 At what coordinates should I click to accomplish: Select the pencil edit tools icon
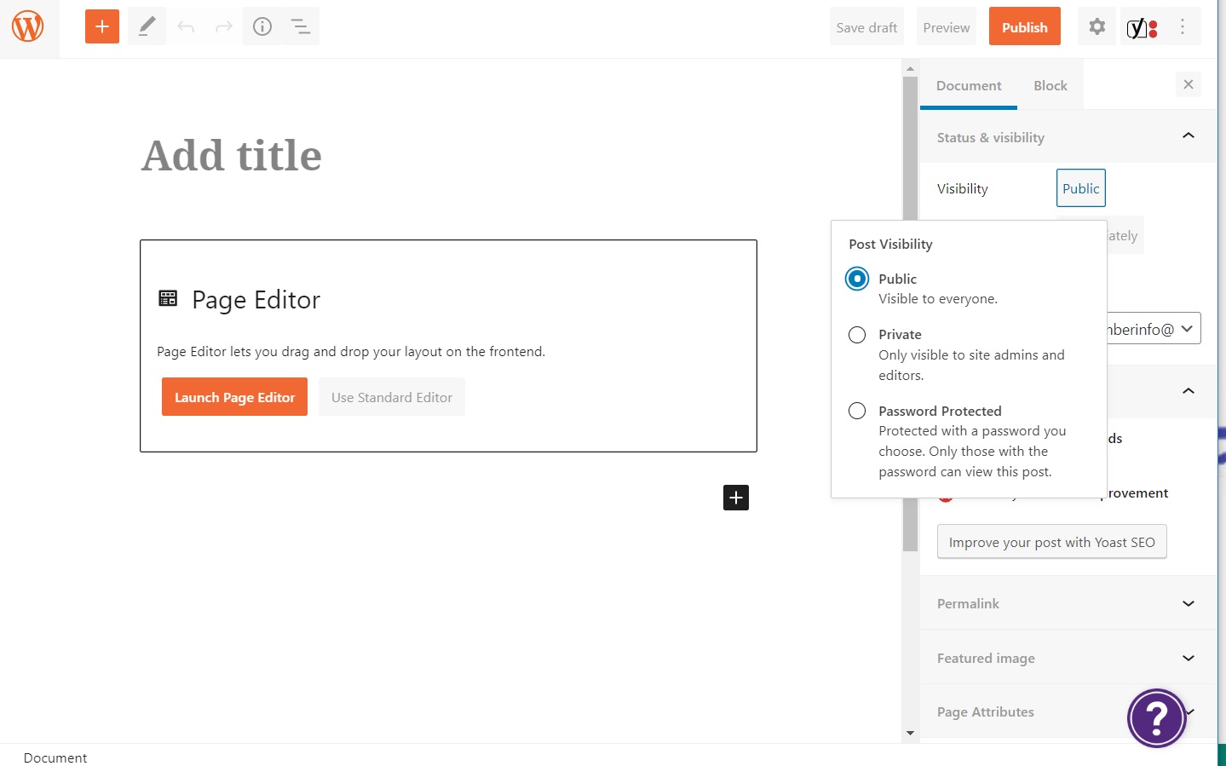[x=147, y=26]
